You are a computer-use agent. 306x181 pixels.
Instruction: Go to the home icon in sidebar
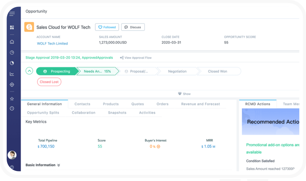(x=12, y=42)
